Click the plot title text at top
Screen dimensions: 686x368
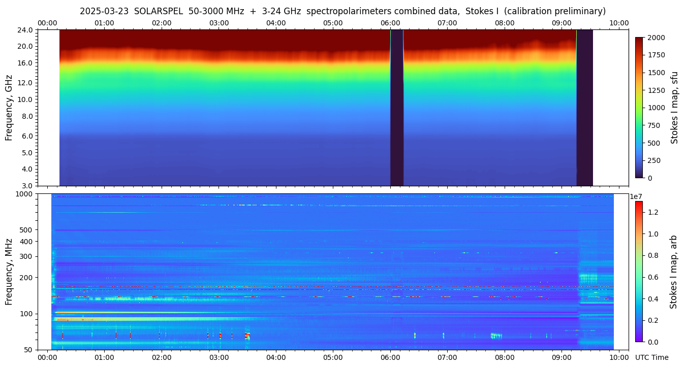(342, 11)
